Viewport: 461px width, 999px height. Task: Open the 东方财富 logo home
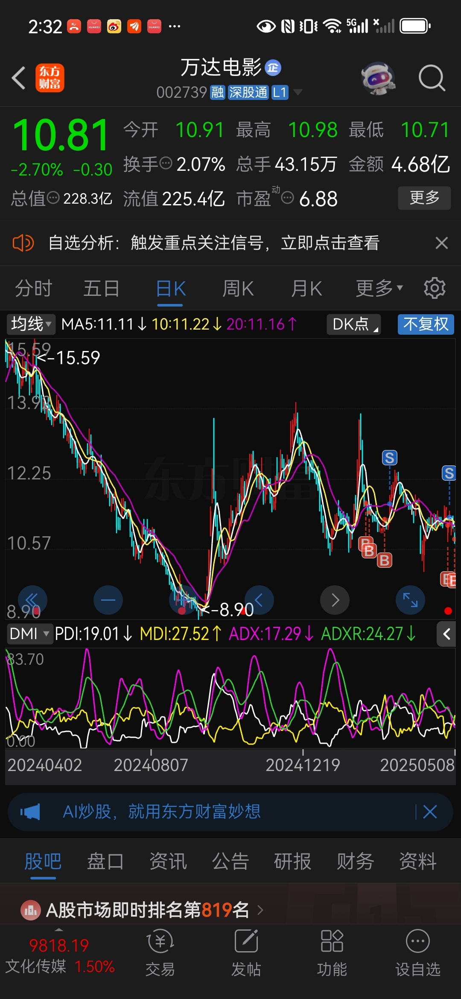pyautogui.click(x=50, y=78)
